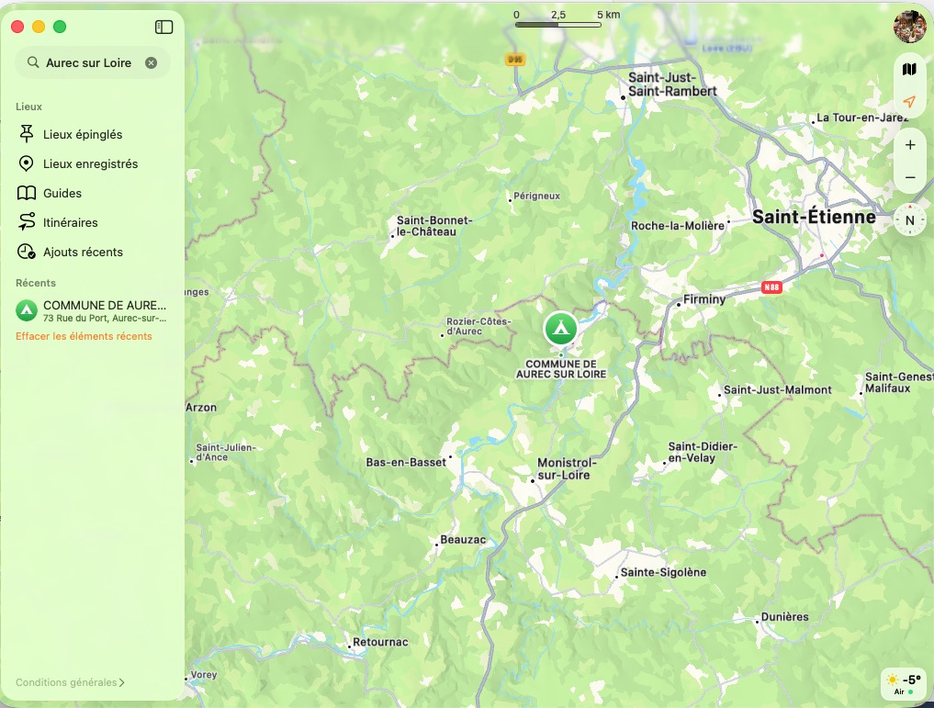Click the Saint-Just-Malmont label

pos(777,390)
